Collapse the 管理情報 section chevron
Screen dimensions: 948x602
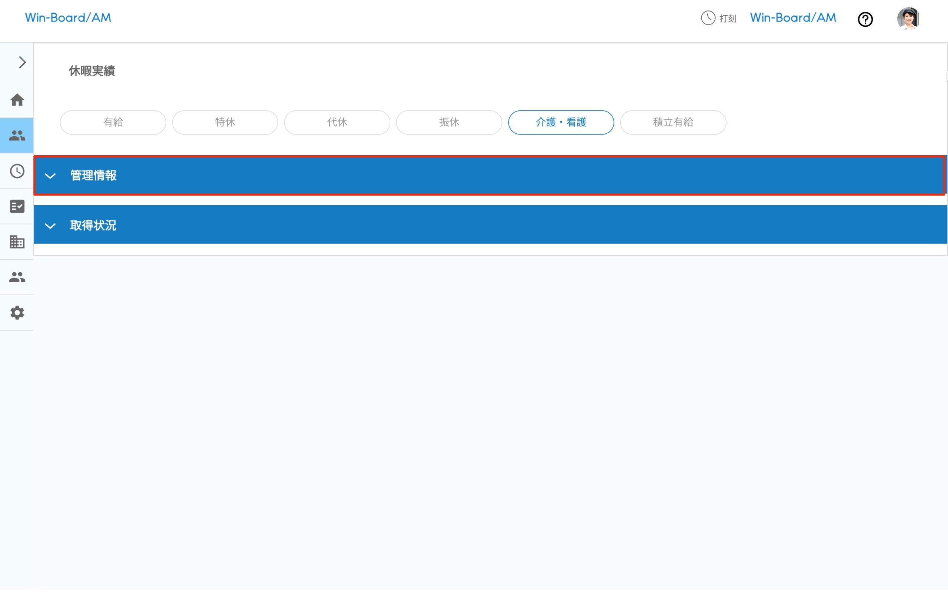[x=50, y=176]
